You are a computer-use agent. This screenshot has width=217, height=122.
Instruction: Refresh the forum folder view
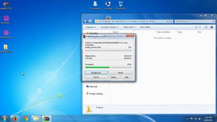pos(171,21)
